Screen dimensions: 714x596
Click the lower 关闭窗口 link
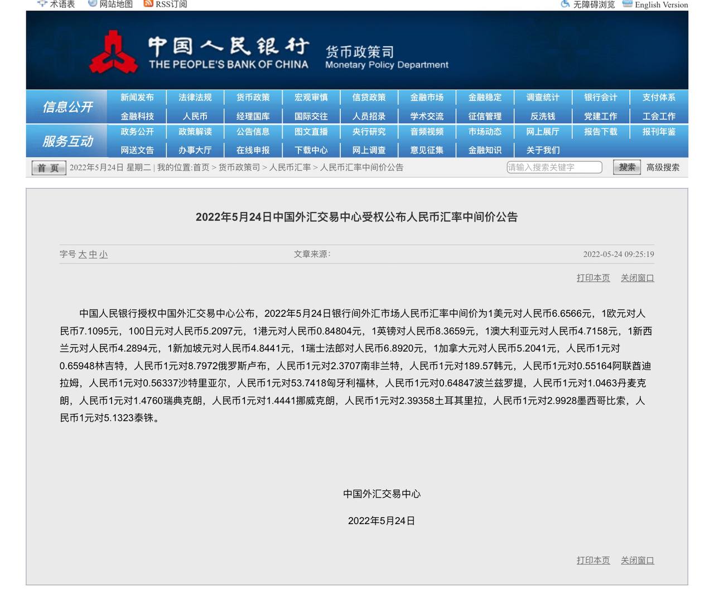coord(637,560)
